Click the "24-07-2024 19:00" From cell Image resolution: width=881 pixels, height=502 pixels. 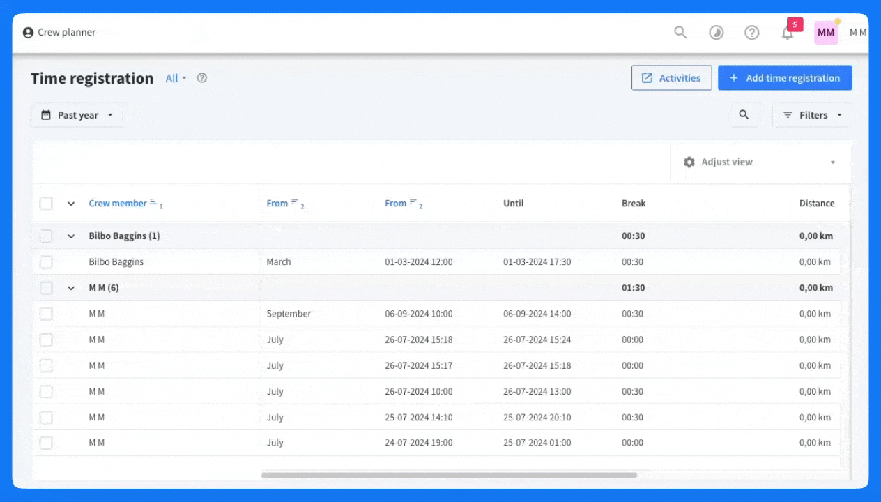coord(419,443)
